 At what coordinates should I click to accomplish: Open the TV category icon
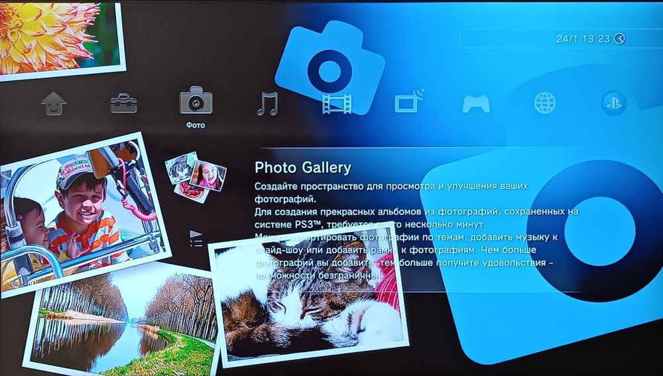pos(408,101)
